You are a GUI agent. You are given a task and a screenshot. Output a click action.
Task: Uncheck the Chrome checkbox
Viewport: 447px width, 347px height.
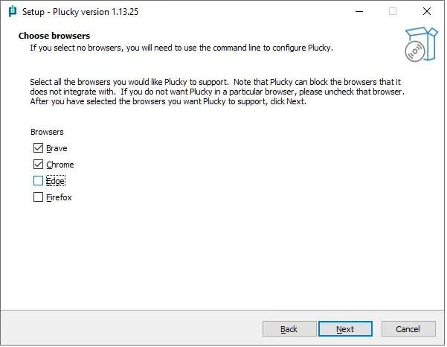tap(38, 165)
